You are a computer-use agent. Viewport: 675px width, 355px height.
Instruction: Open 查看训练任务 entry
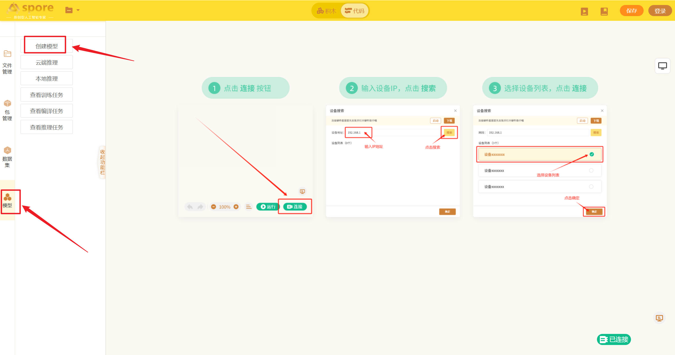click(47, 95)
